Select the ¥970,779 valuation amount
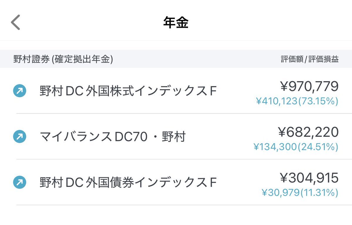The width and height of the screenshot is (352, 225). pos(309,86)
